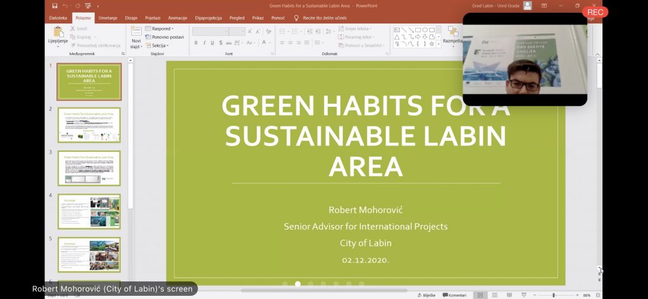Open the Datoteka tab
The width and height of the screenshot is (648, 299).
click(58, 18)
